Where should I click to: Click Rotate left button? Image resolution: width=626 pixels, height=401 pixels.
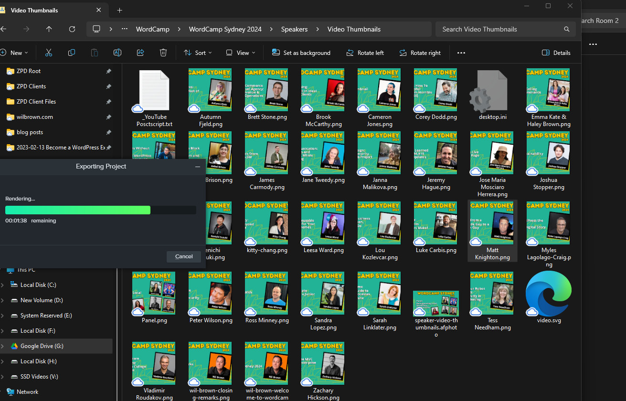pos(365,53)
